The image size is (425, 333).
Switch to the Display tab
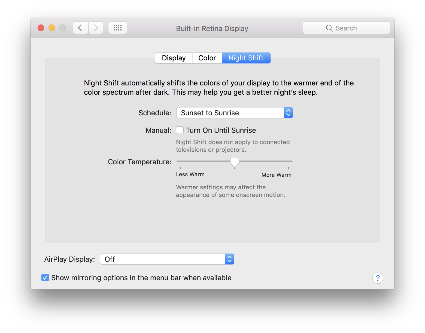coord(174,58)
